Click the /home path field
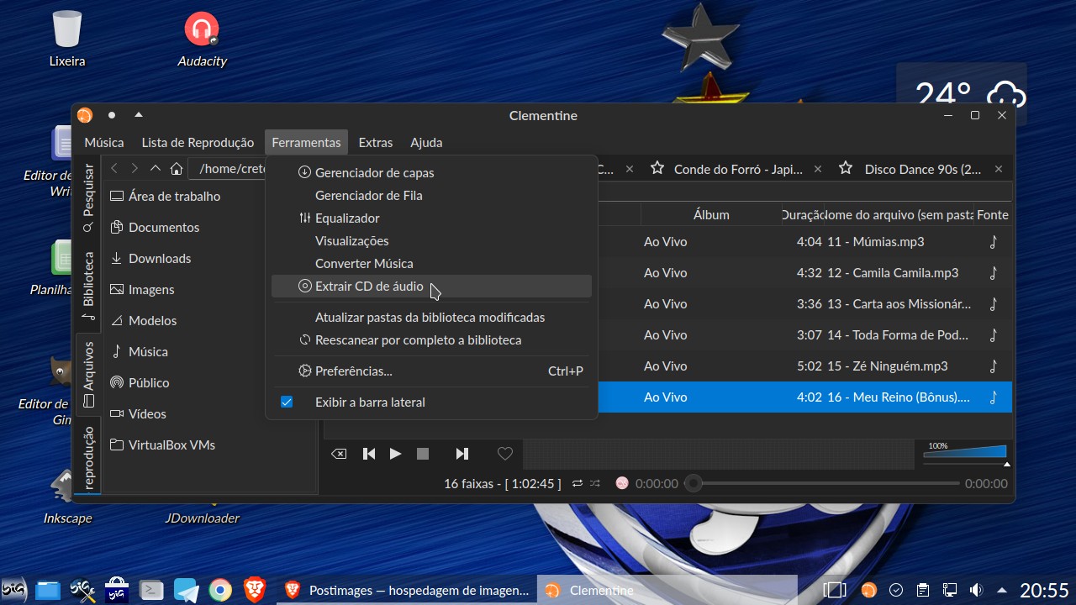The height and width of the screenshot is (605, 1076). (228, 169)
